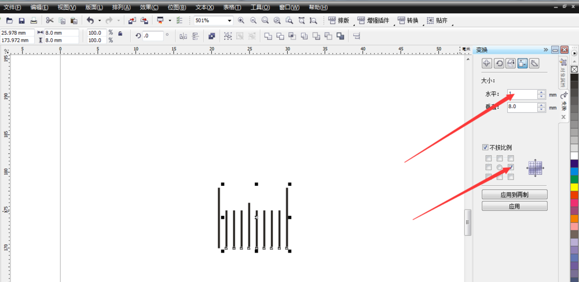Click the 应用 button
Screen dimensions: 579x282
click(x=514, y=206)
